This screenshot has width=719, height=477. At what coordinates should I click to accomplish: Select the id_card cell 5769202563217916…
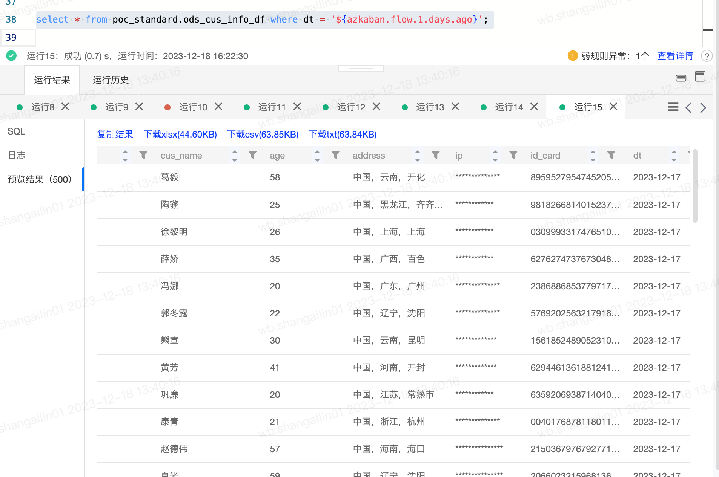click(x=575, y=313)
